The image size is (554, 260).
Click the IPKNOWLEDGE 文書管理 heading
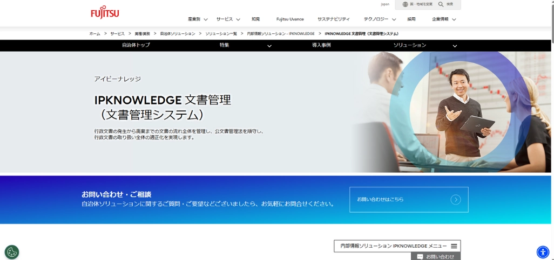[x=163, y=107]
